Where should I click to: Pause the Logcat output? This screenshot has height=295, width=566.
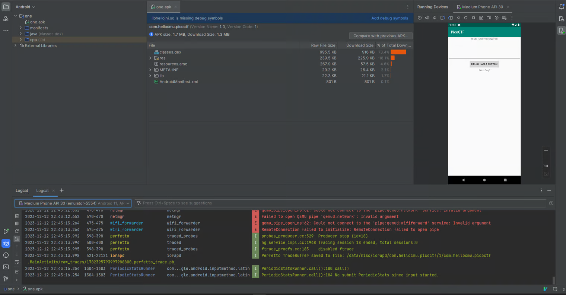pyautogui.click(x=17, y=223)
